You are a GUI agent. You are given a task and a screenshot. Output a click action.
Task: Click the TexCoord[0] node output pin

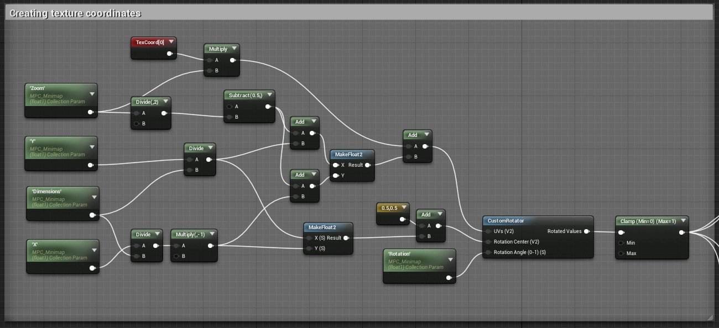coord(169,54)
